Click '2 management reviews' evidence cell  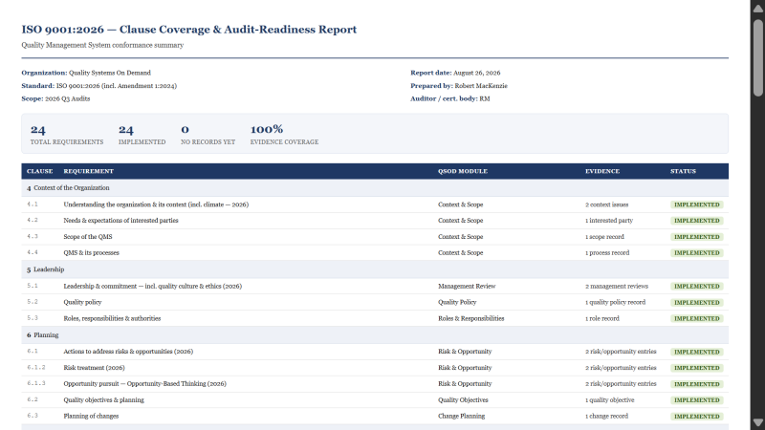point(617,286)
